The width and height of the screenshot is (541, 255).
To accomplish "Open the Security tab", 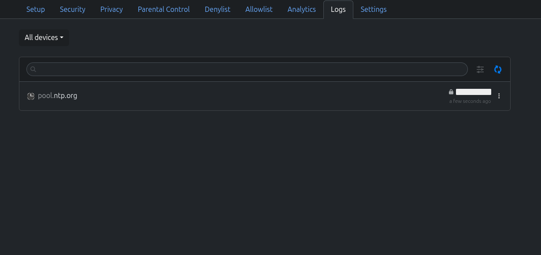I will pos(73,9).
